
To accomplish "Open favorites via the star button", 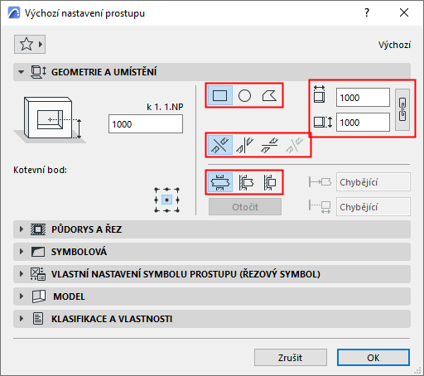I will (26, 44).
